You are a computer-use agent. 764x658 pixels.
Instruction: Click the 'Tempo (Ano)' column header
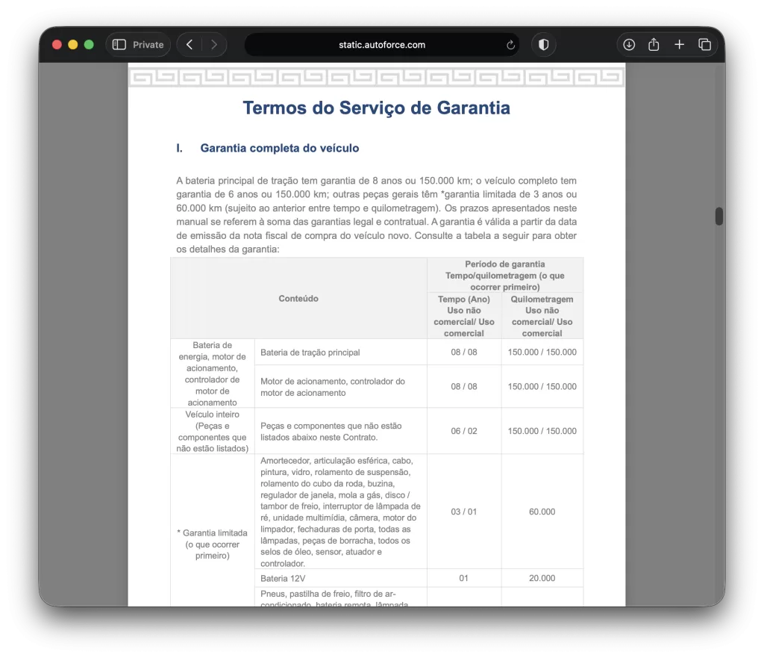(x=464, y=316)
